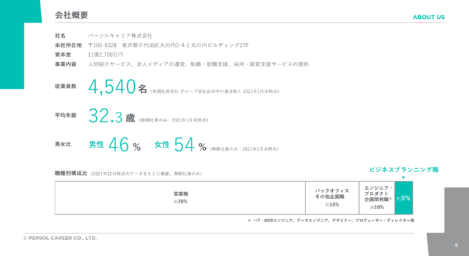Click the 2021年12月時点 data note
Viewport: 469px width, 256px height.
coord(147,173)
